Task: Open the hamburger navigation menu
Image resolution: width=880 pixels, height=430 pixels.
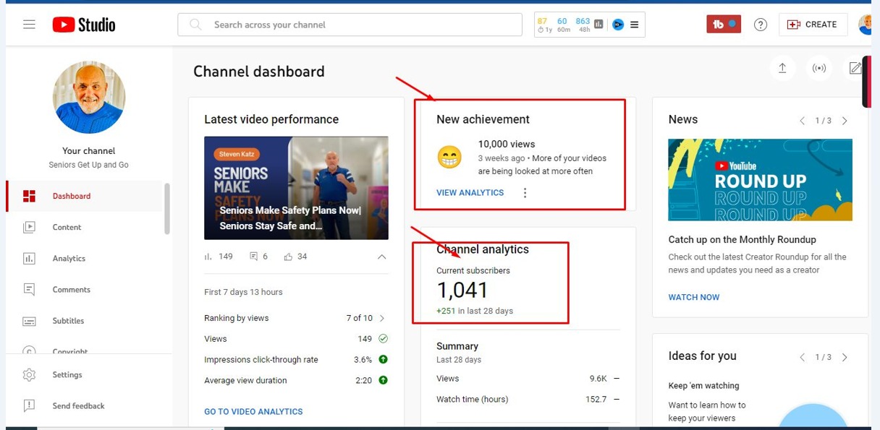Action: click(29, 25)
